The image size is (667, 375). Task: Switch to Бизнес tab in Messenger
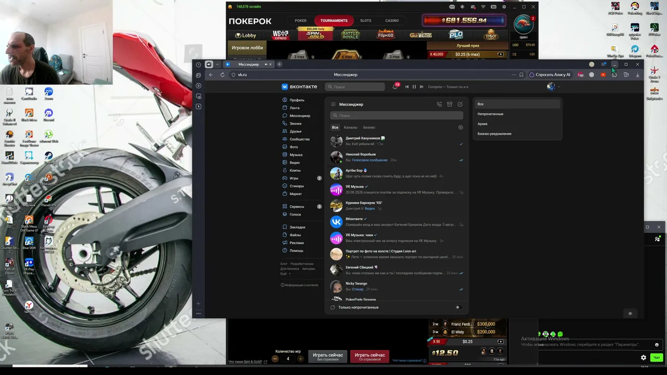369,127
